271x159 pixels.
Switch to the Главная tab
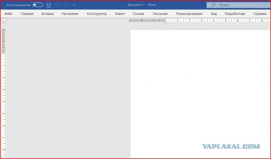(x=27, y=14)
